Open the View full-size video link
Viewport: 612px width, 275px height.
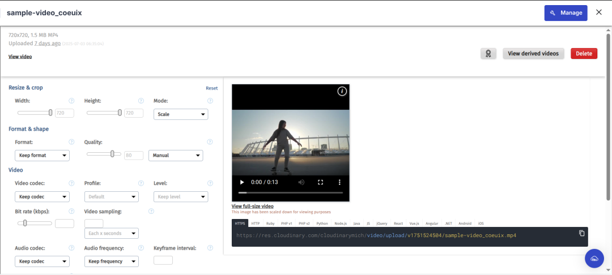pyautogui.click(x=253, y=206)
